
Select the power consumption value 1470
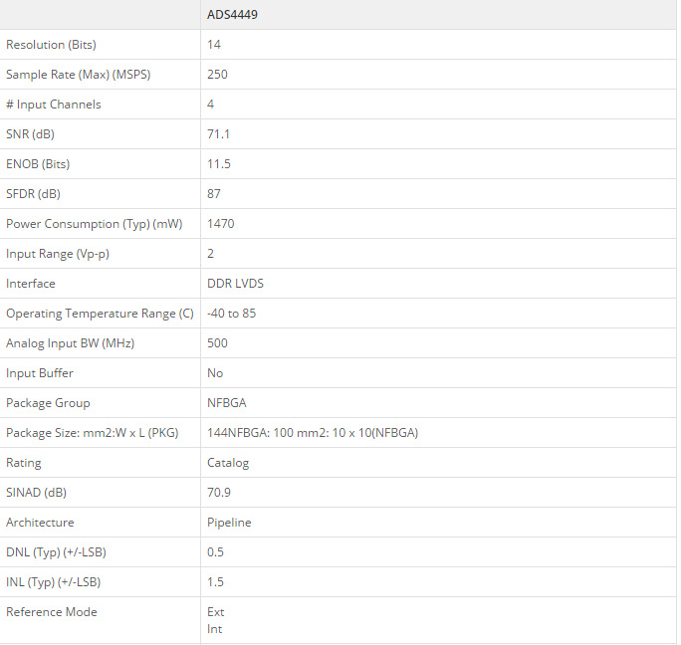[x=220, y=224]
